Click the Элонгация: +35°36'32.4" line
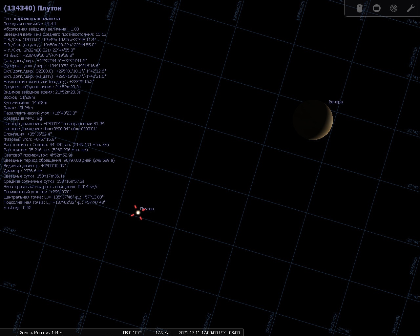The width and height of the screenshot is (420, 336). (x=28, y=134)
